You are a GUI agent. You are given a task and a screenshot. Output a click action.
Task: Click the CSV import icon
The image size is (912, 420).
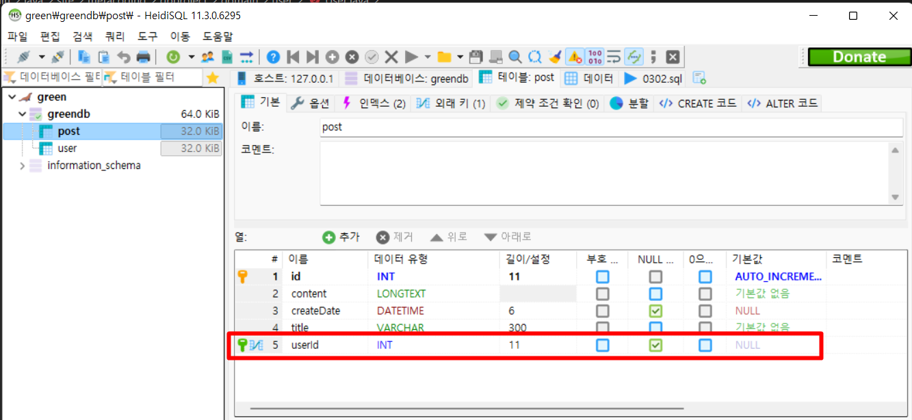tap(227, 57)
